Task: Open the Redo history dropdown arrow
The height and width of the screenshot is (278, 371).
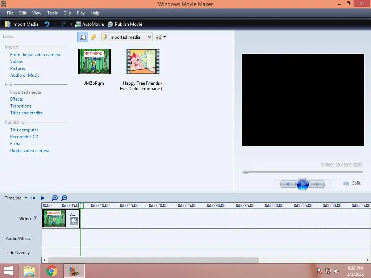Action: point(71,24)
